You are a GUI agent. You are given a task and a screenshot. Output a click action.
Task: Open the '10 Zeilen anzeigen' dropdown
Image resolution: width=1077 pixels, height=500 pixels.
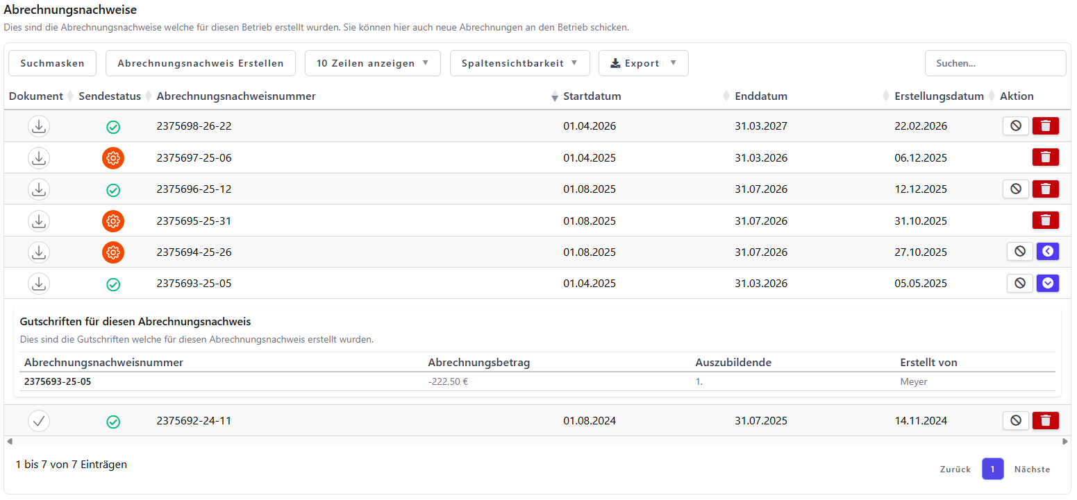(x=373, y=63)
